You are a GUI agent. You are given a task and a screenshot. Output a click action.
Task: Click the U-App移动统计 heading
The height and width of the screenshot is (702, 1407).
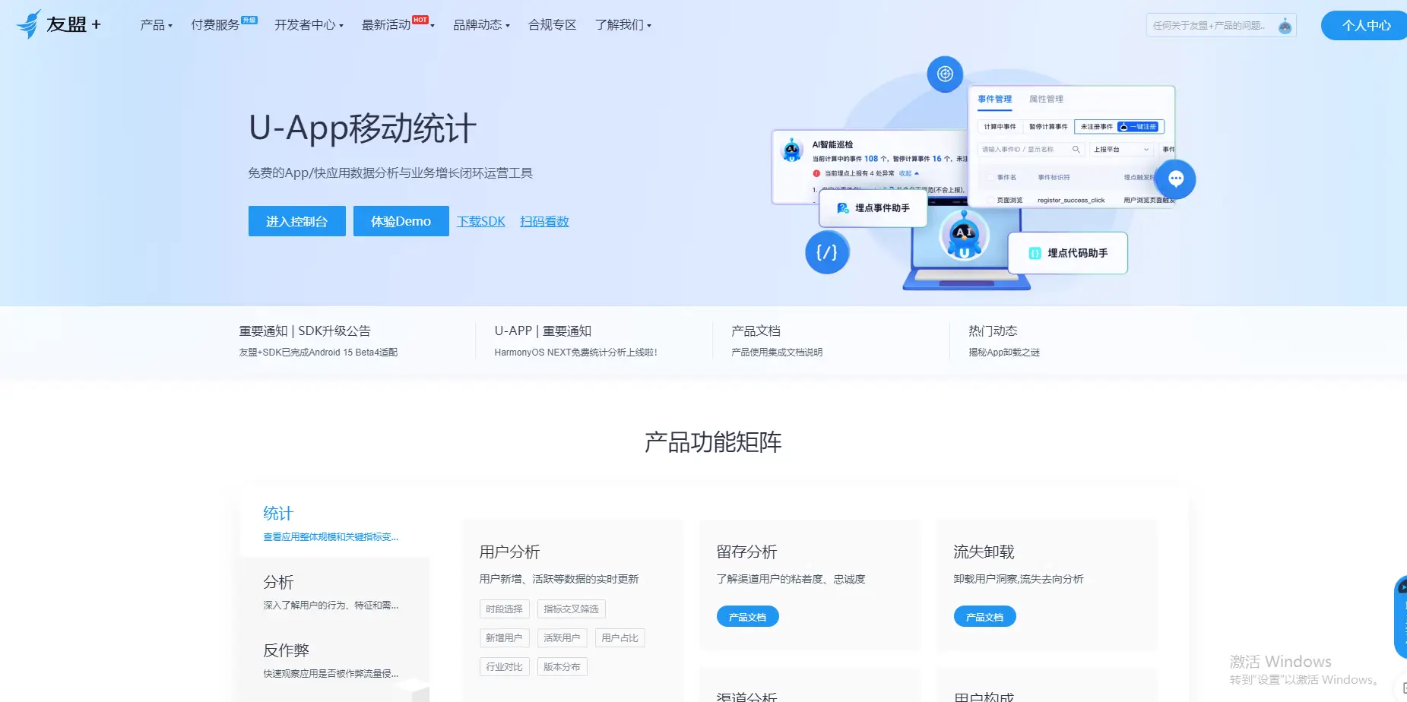click(x=363, y=128)
